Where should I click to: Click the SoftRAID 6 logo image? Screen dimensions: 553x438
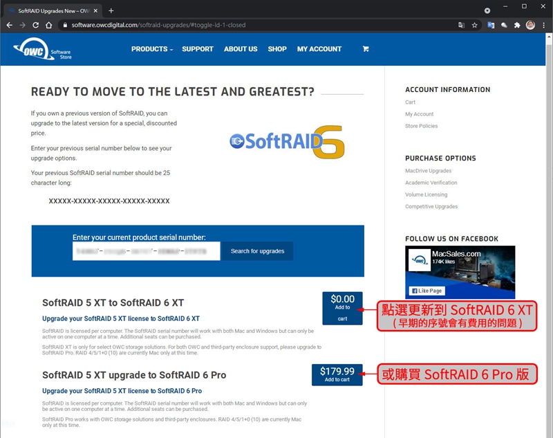(287, 142)
